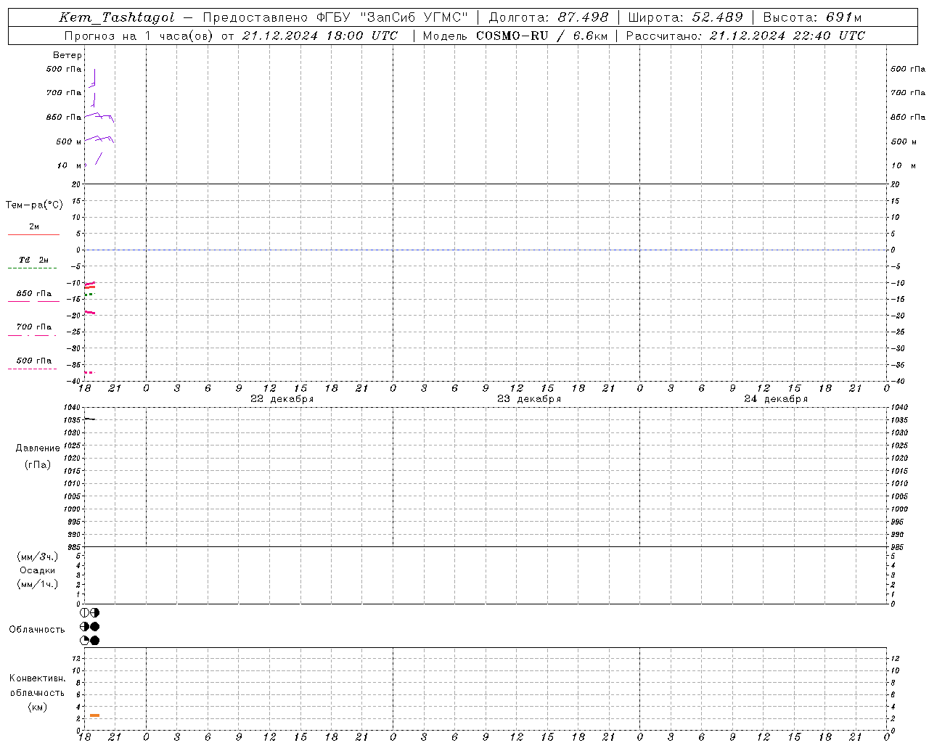Click the 'Долгота: 87.498' header field
The image size is (929, 743).
click(548, 17)
